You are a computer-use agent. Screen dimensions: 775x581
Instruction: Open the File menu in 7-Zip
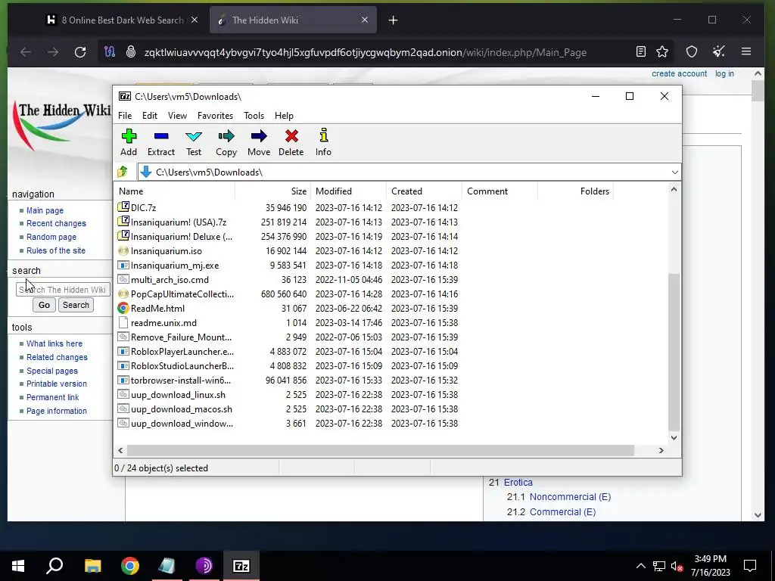coord(125,116)
